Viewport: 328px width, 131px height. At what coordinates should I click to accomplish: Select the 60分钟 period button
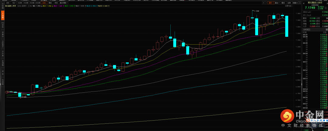click(38, 3)
